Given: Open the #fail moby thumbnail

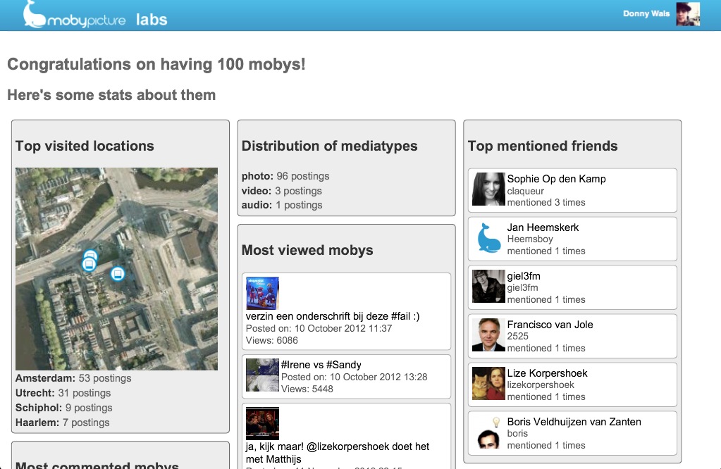Looking at the screenshot, I should [262, 293].
